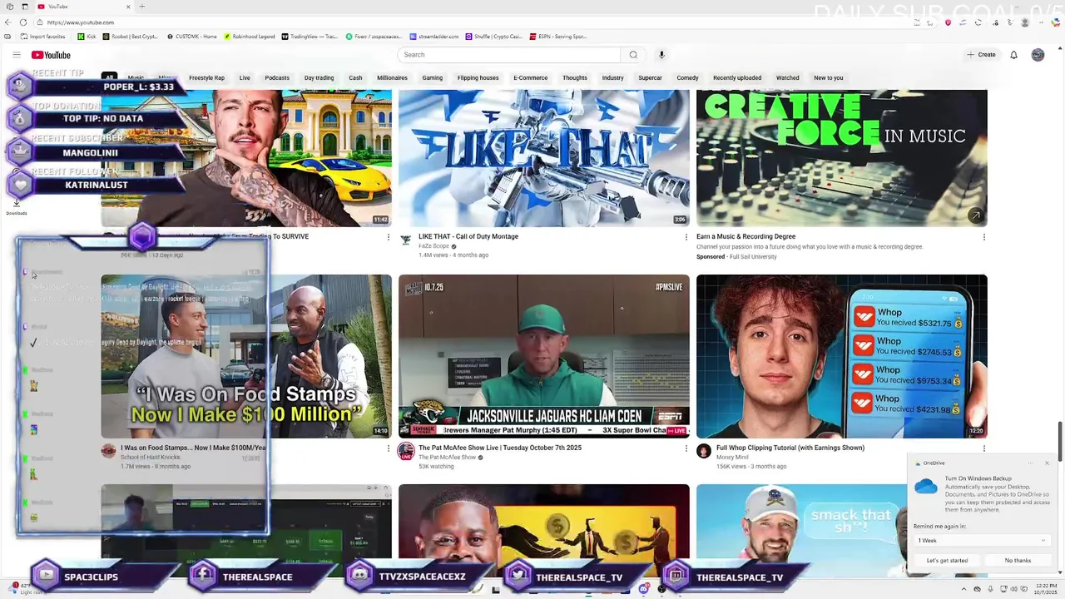1065x599 pixels.
Task: Click Let's get started in OneDrive prompt
Action: [x=947, y=561]
